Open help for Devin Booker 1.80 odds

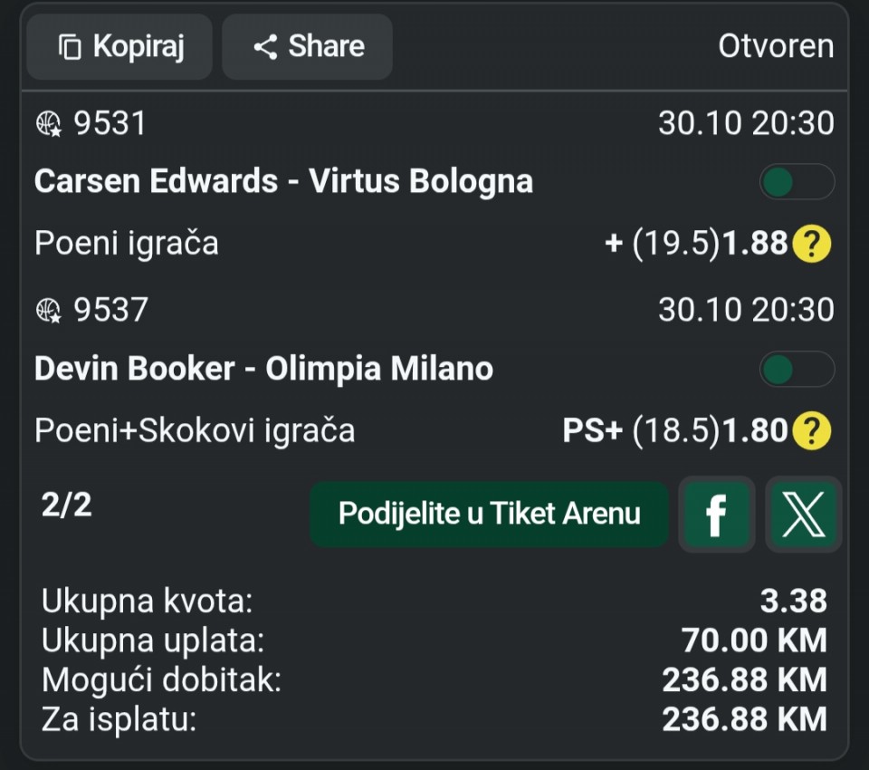pos(811,431)
